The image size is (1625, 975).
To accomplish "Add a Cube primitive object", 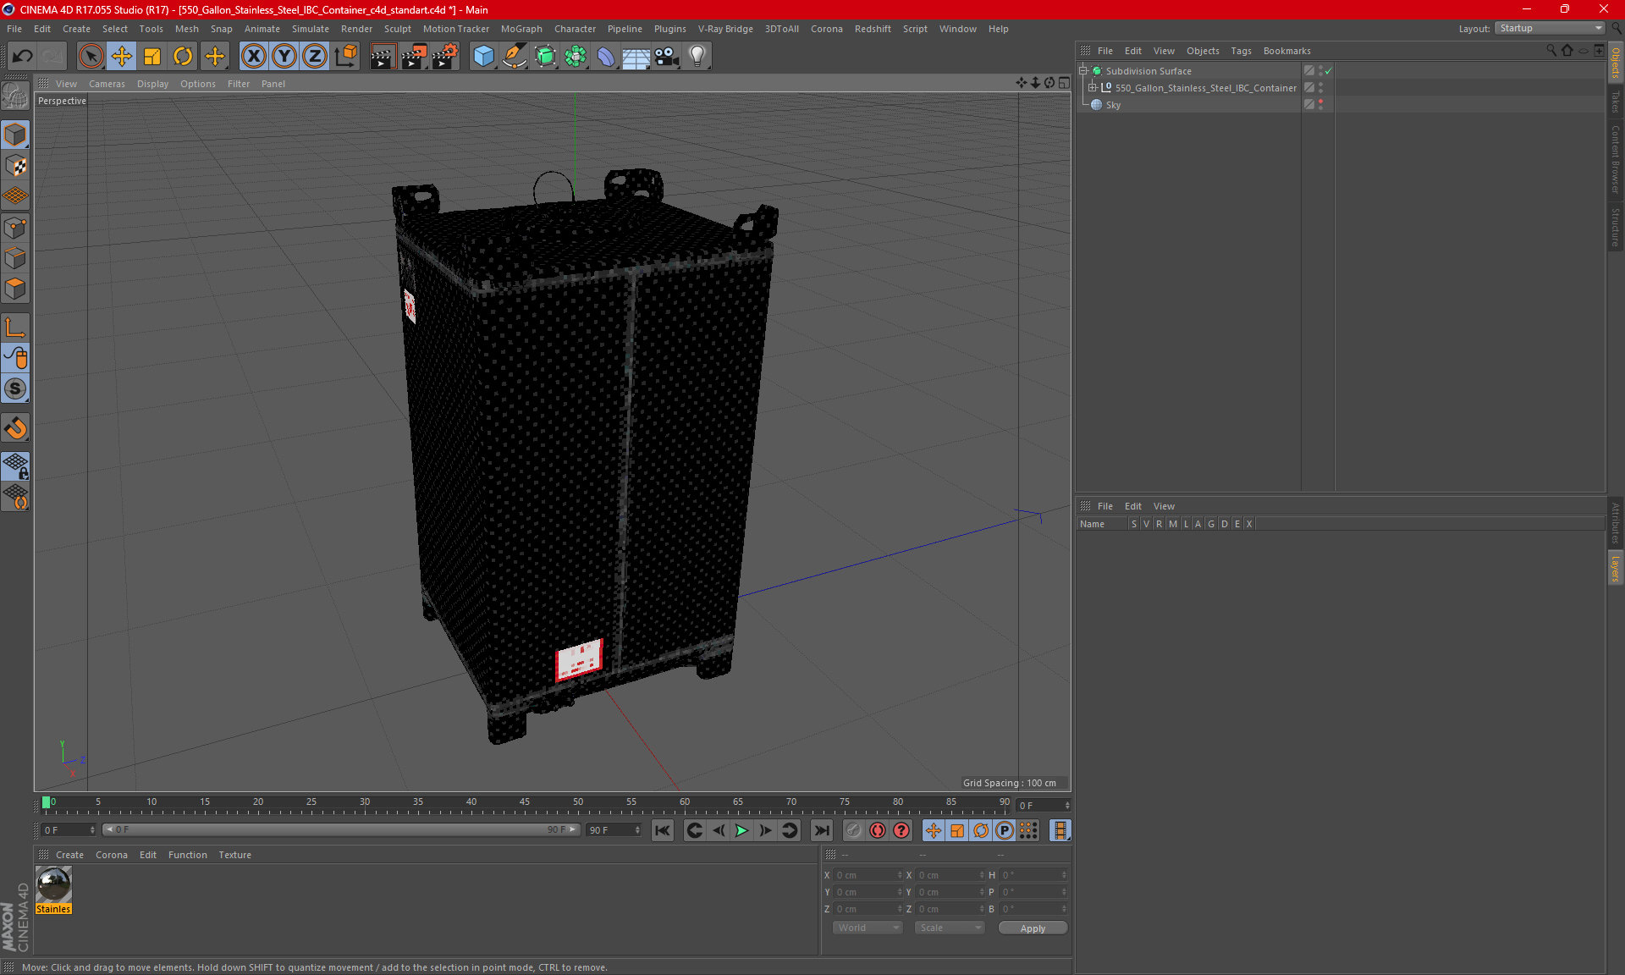I will pos(483,57).
